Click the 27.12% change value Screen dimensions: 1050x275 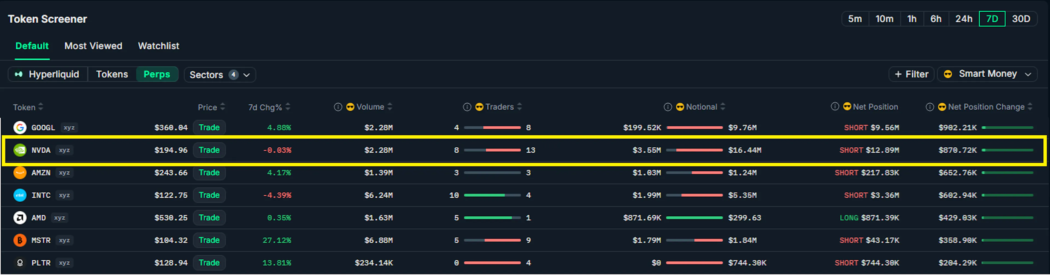pos(277,240)
